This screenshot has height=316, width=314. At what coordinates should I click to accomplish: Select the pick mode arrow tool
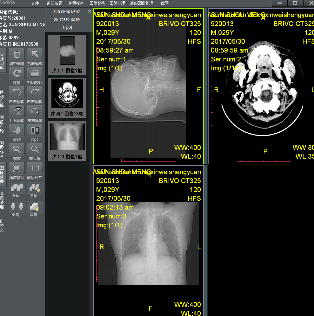tap(35, 54)
